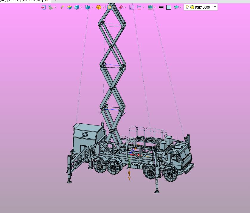The height and width of the screenshot is (213, 250).
Task: Open the monitor display dropdown arrow
Action: pos(155,7)
